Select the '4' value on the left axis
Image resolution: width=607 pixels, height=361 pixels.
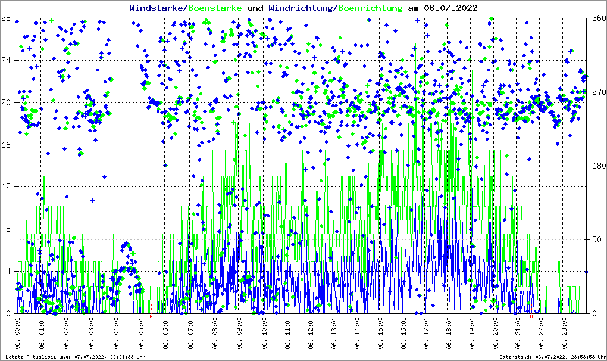8,272
